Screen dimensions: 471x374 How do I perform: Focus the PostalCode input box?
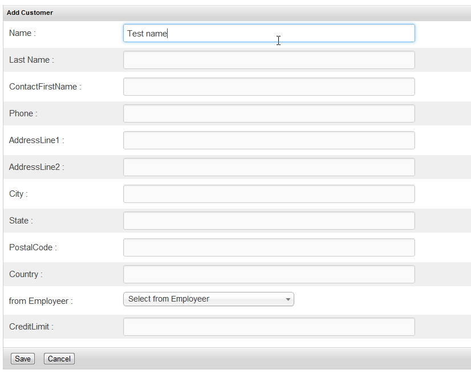pos(269,247)
